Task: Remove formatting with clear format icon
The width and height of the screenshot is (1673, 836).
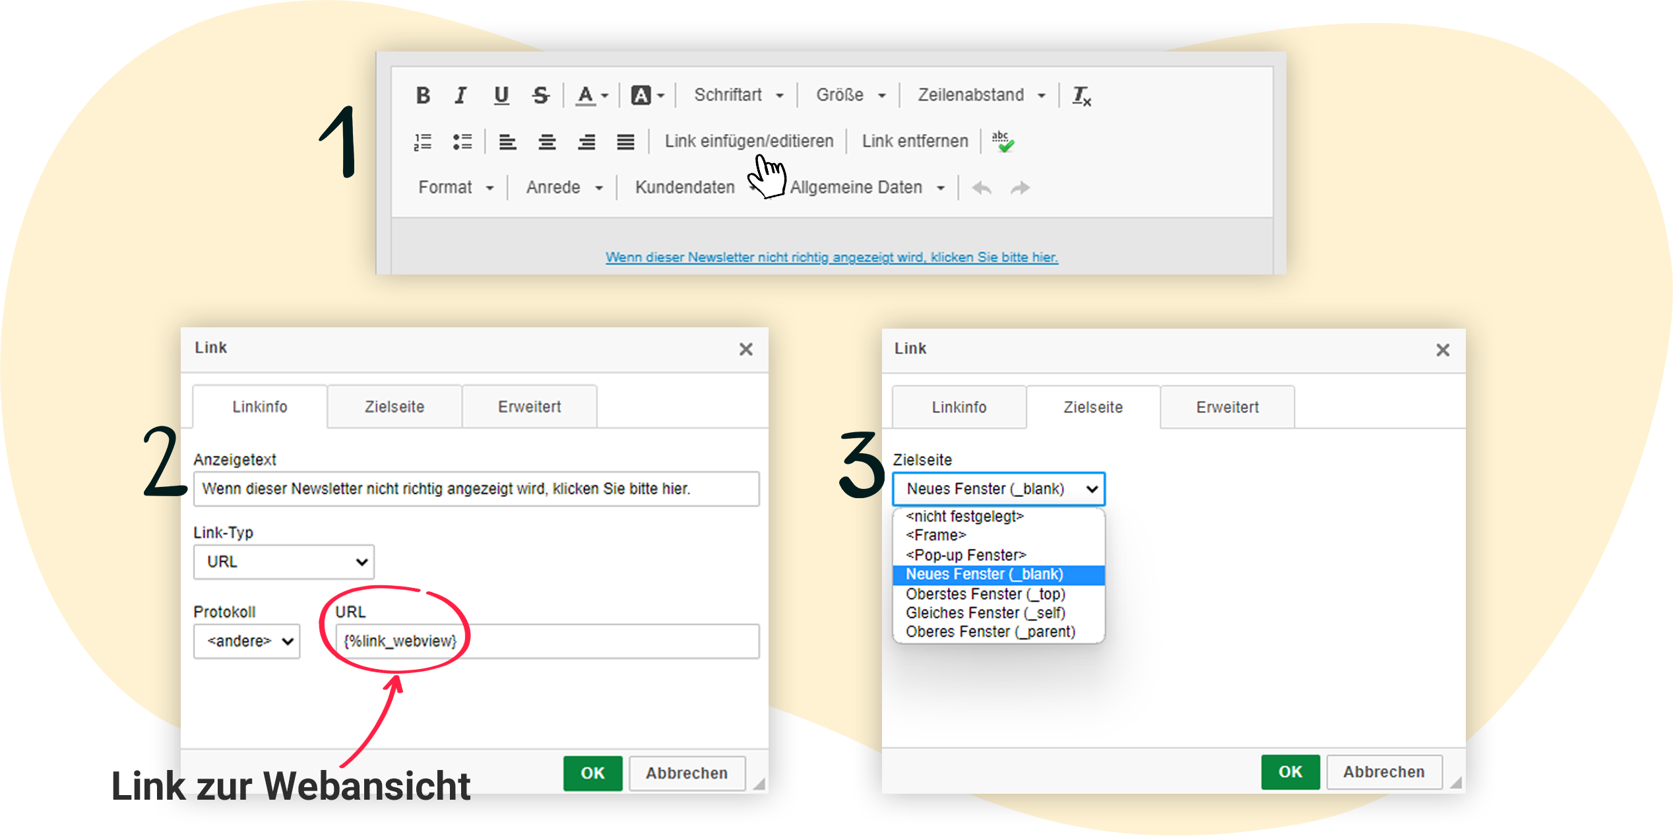Action: pos(1081,96)
